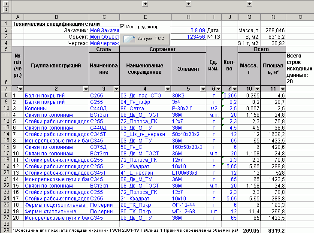The height and width of the screenshot is (233, 314).
Task: Click '84_Гн_гофр' sortament cell
Action: click(145, 102)
